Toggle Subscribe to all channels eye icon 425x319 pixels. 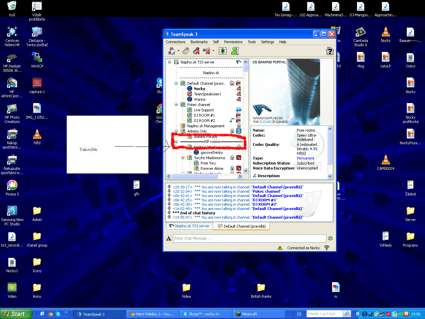[x=223, y=51]
